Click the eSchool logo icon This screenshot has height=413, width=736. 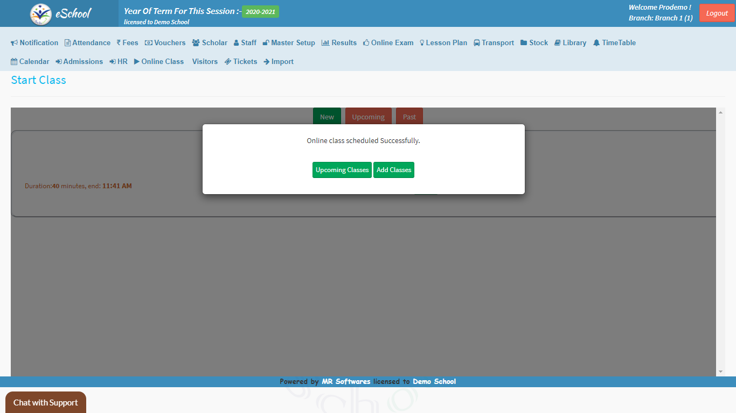click(41, 14)
